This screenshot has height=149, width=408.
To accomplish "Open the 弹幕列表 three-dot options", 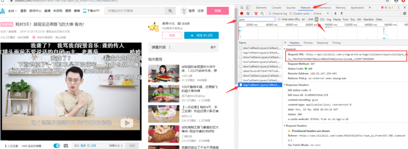I will (170, 47).
